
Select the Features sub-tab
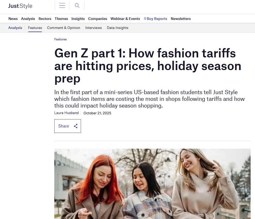tap(35, 28)
